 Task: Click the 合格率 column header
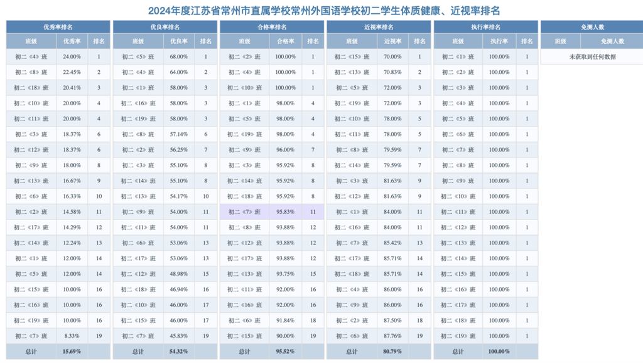tap(285, 41)
